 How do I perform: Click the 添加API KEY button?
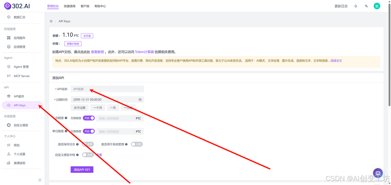pos(82,169)
